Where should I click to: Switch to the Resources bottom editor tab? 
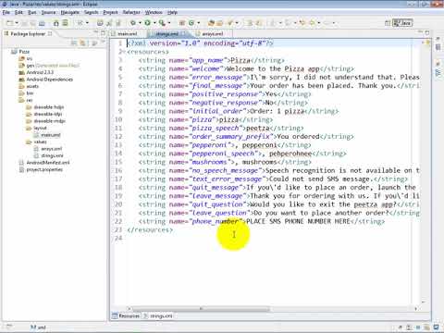point(126,315)
